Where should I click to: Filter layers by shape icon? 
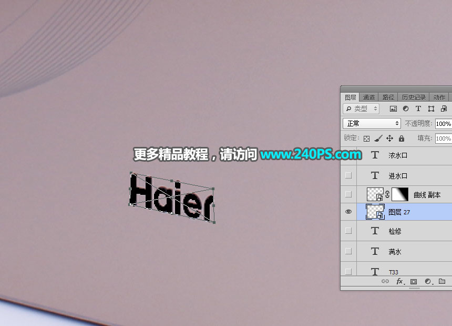pyautogui.click(x=431, y=108)
